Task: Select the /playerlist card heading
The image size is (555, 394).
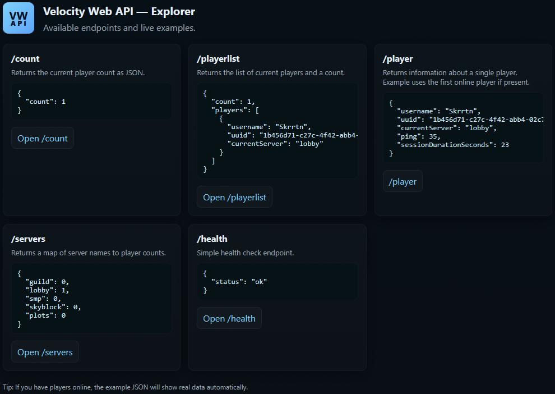Action: pyautogui.click(x=218, y=58)
